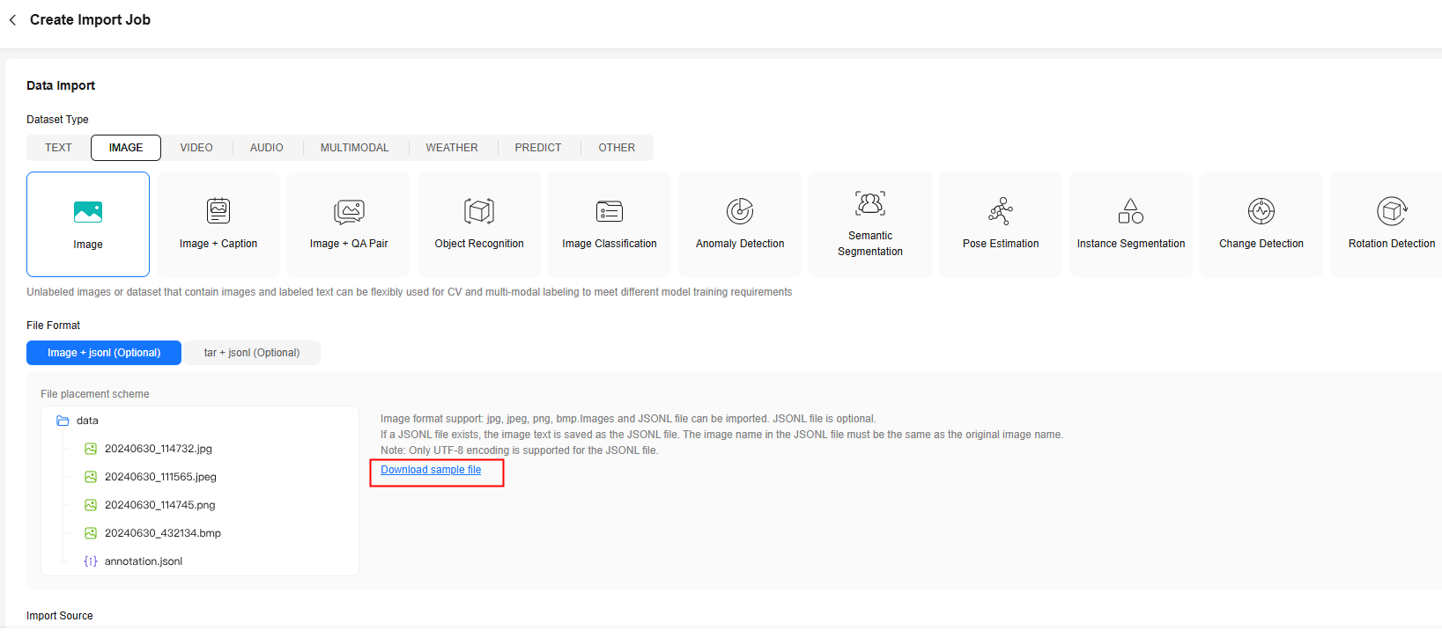Select the Image + jsonl (Optional) file format
The height and width of the screenshot is (637, 1442).
pyautogui.click(x=104, y=353)
